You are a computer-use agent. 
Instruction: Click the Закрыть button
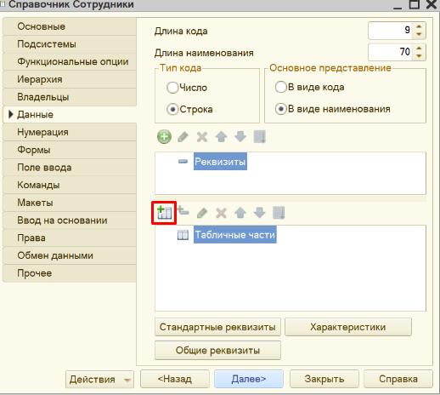324,379
